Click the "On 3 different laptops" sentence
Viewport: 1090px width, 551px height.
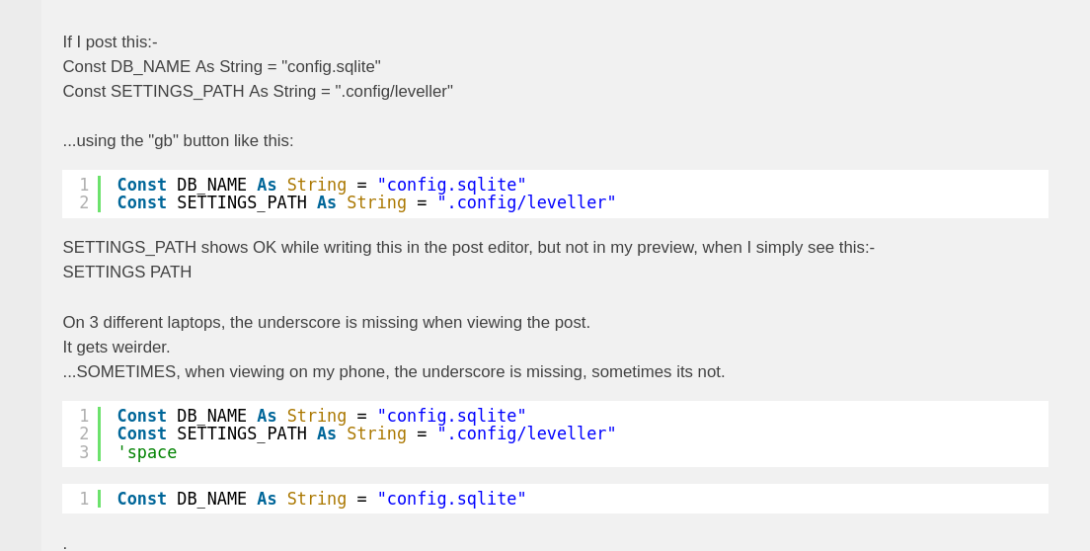[x=326, y=322]
